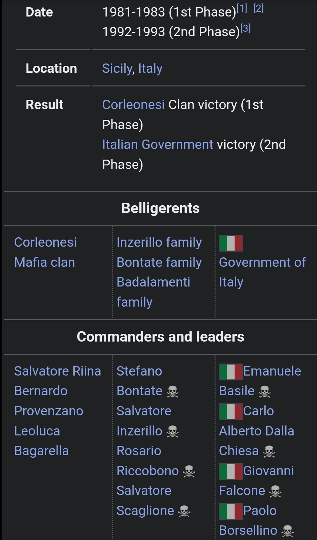Click the skull icon after Borsellino
This screenshot has height=540, width=317.
tap(287, 531)
